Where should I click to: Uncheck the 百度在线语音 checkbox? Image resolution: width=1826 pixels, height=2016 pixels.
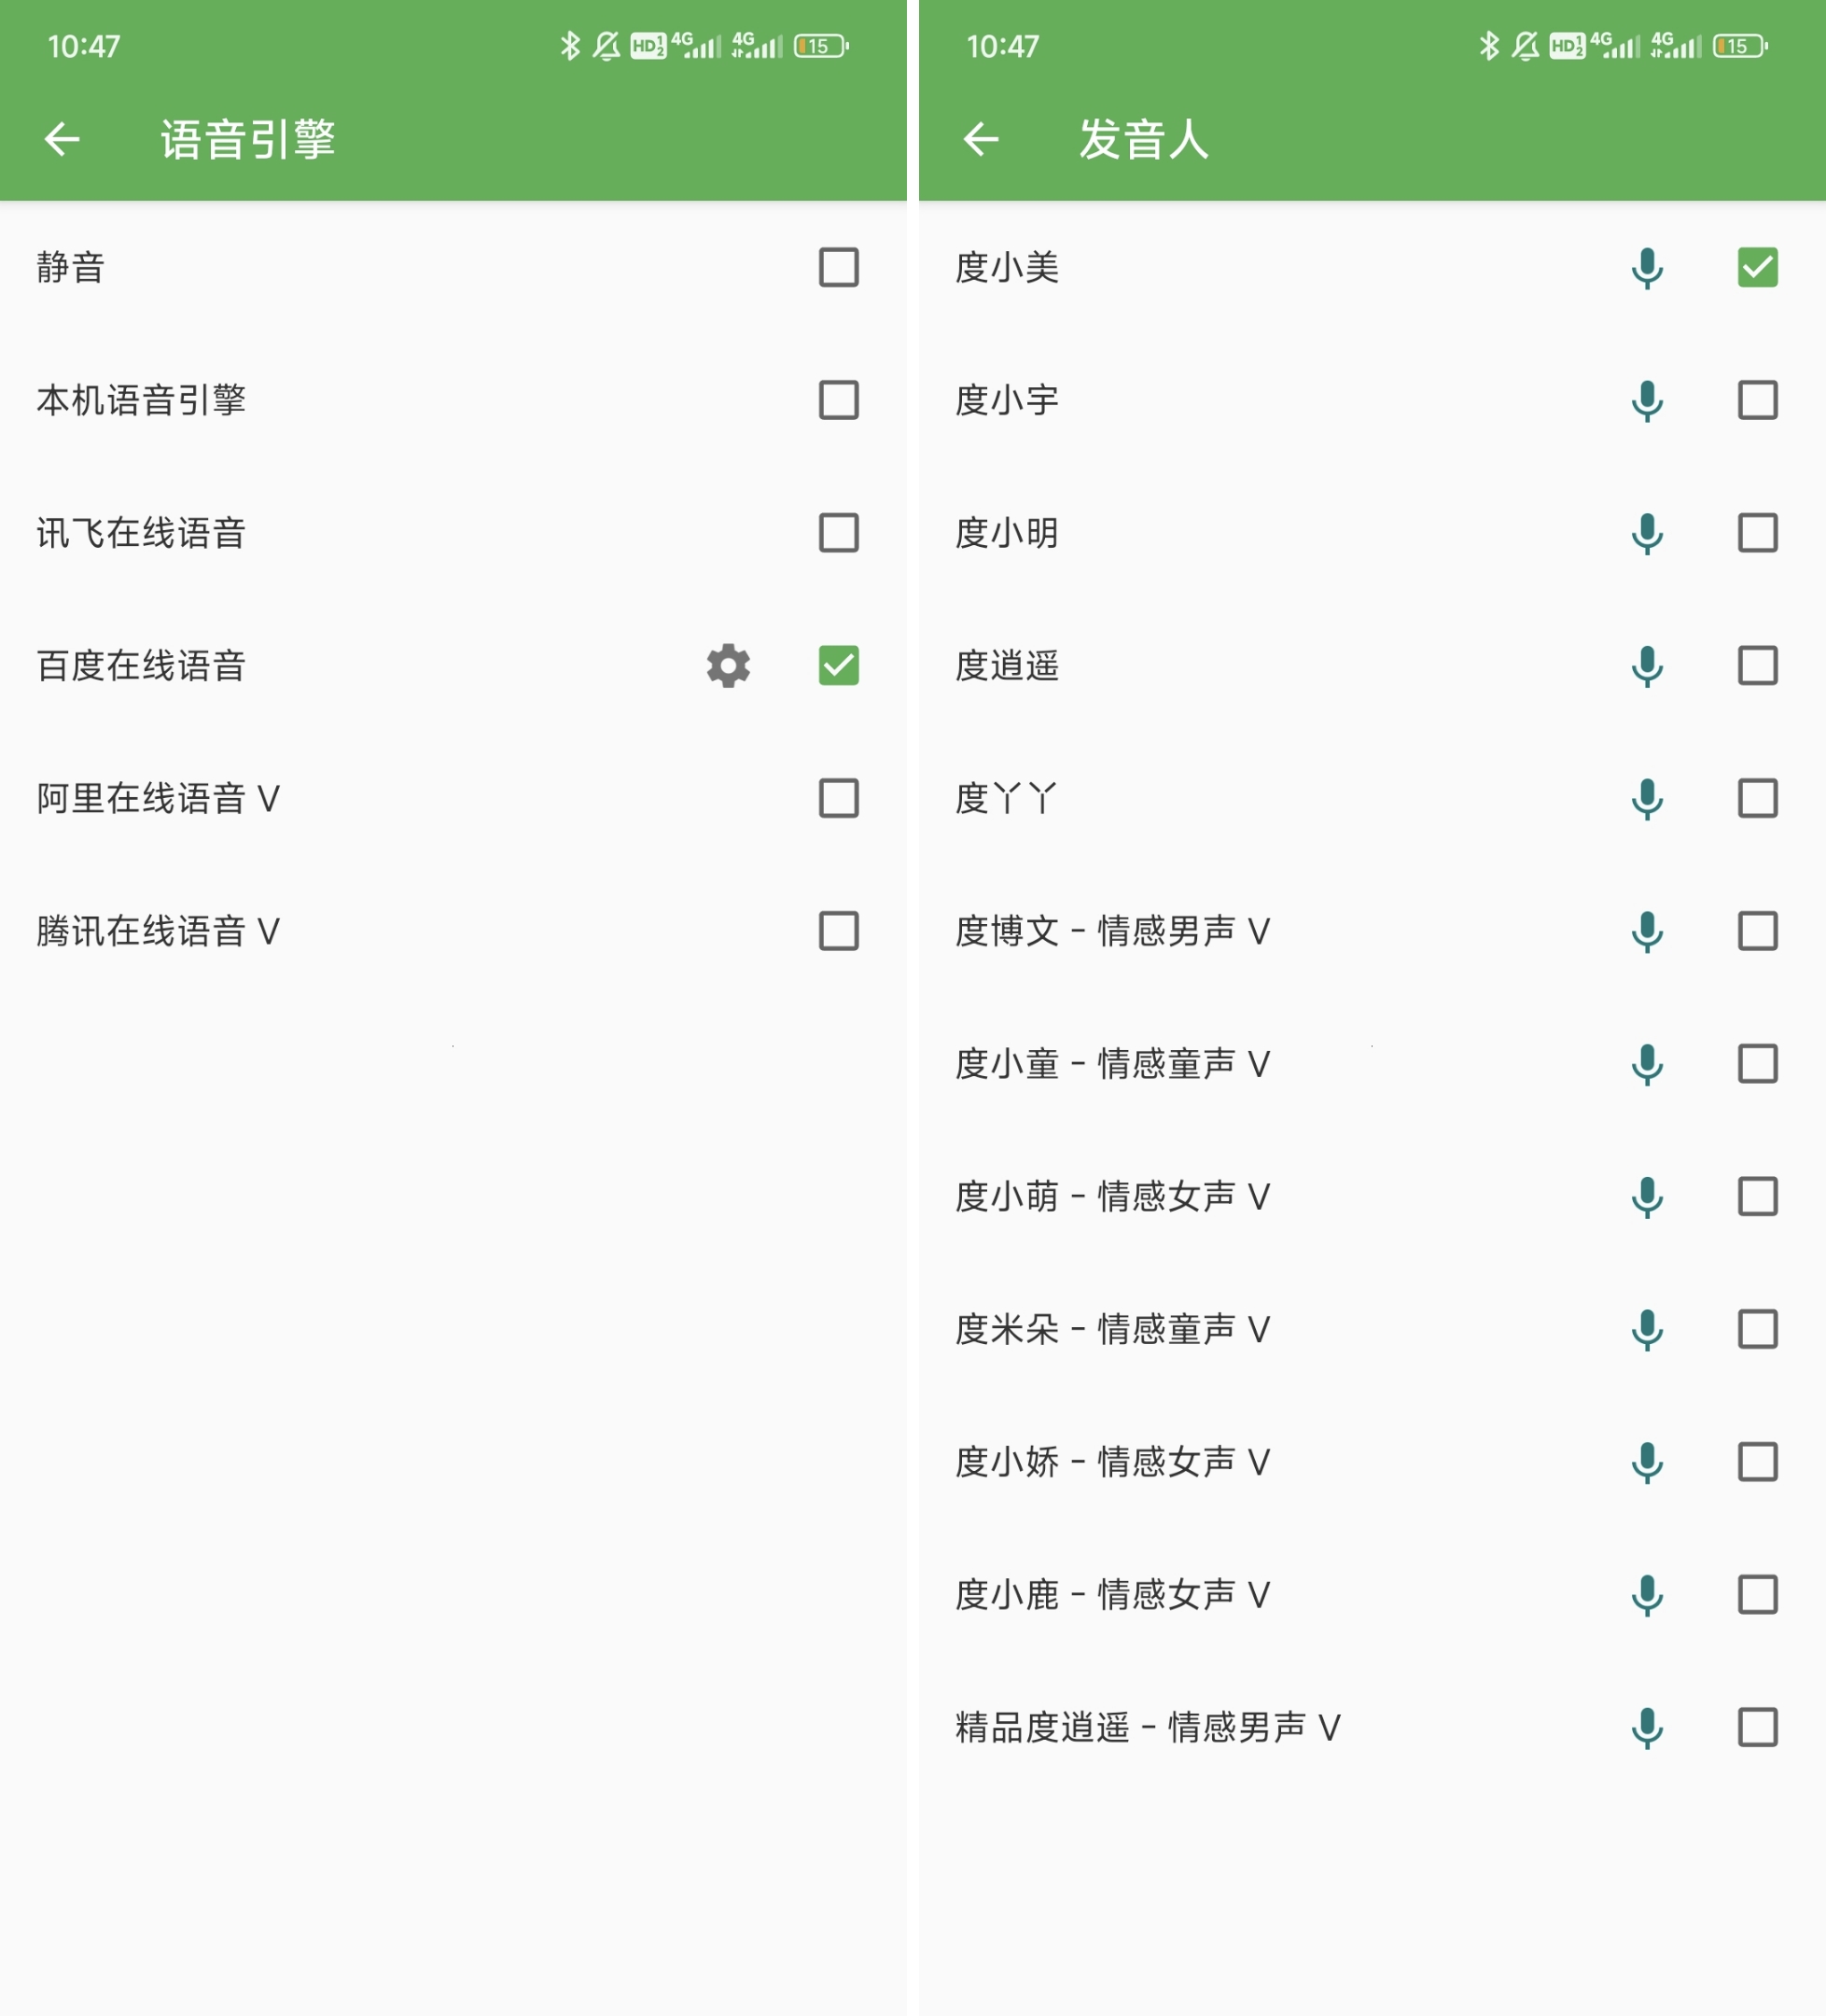coord(838,665)
